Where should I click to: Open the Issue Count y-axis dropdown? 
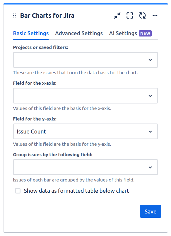80,131
